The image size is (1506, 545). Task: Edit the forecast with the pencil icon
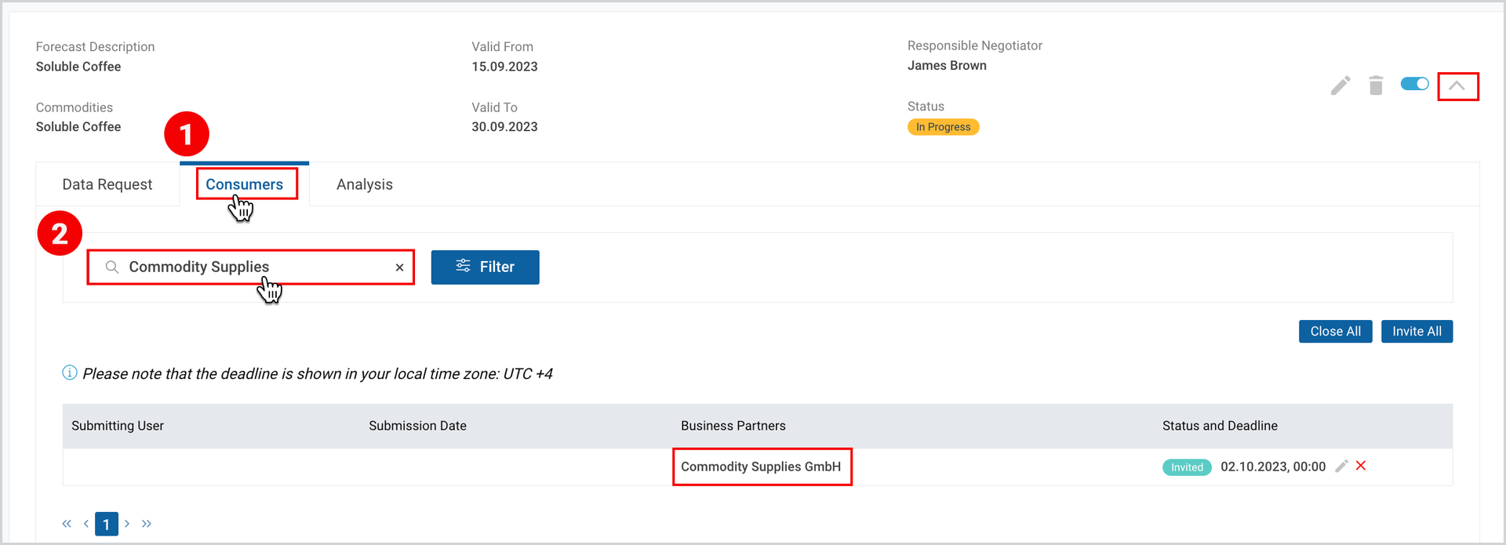tap(1340, 85)
